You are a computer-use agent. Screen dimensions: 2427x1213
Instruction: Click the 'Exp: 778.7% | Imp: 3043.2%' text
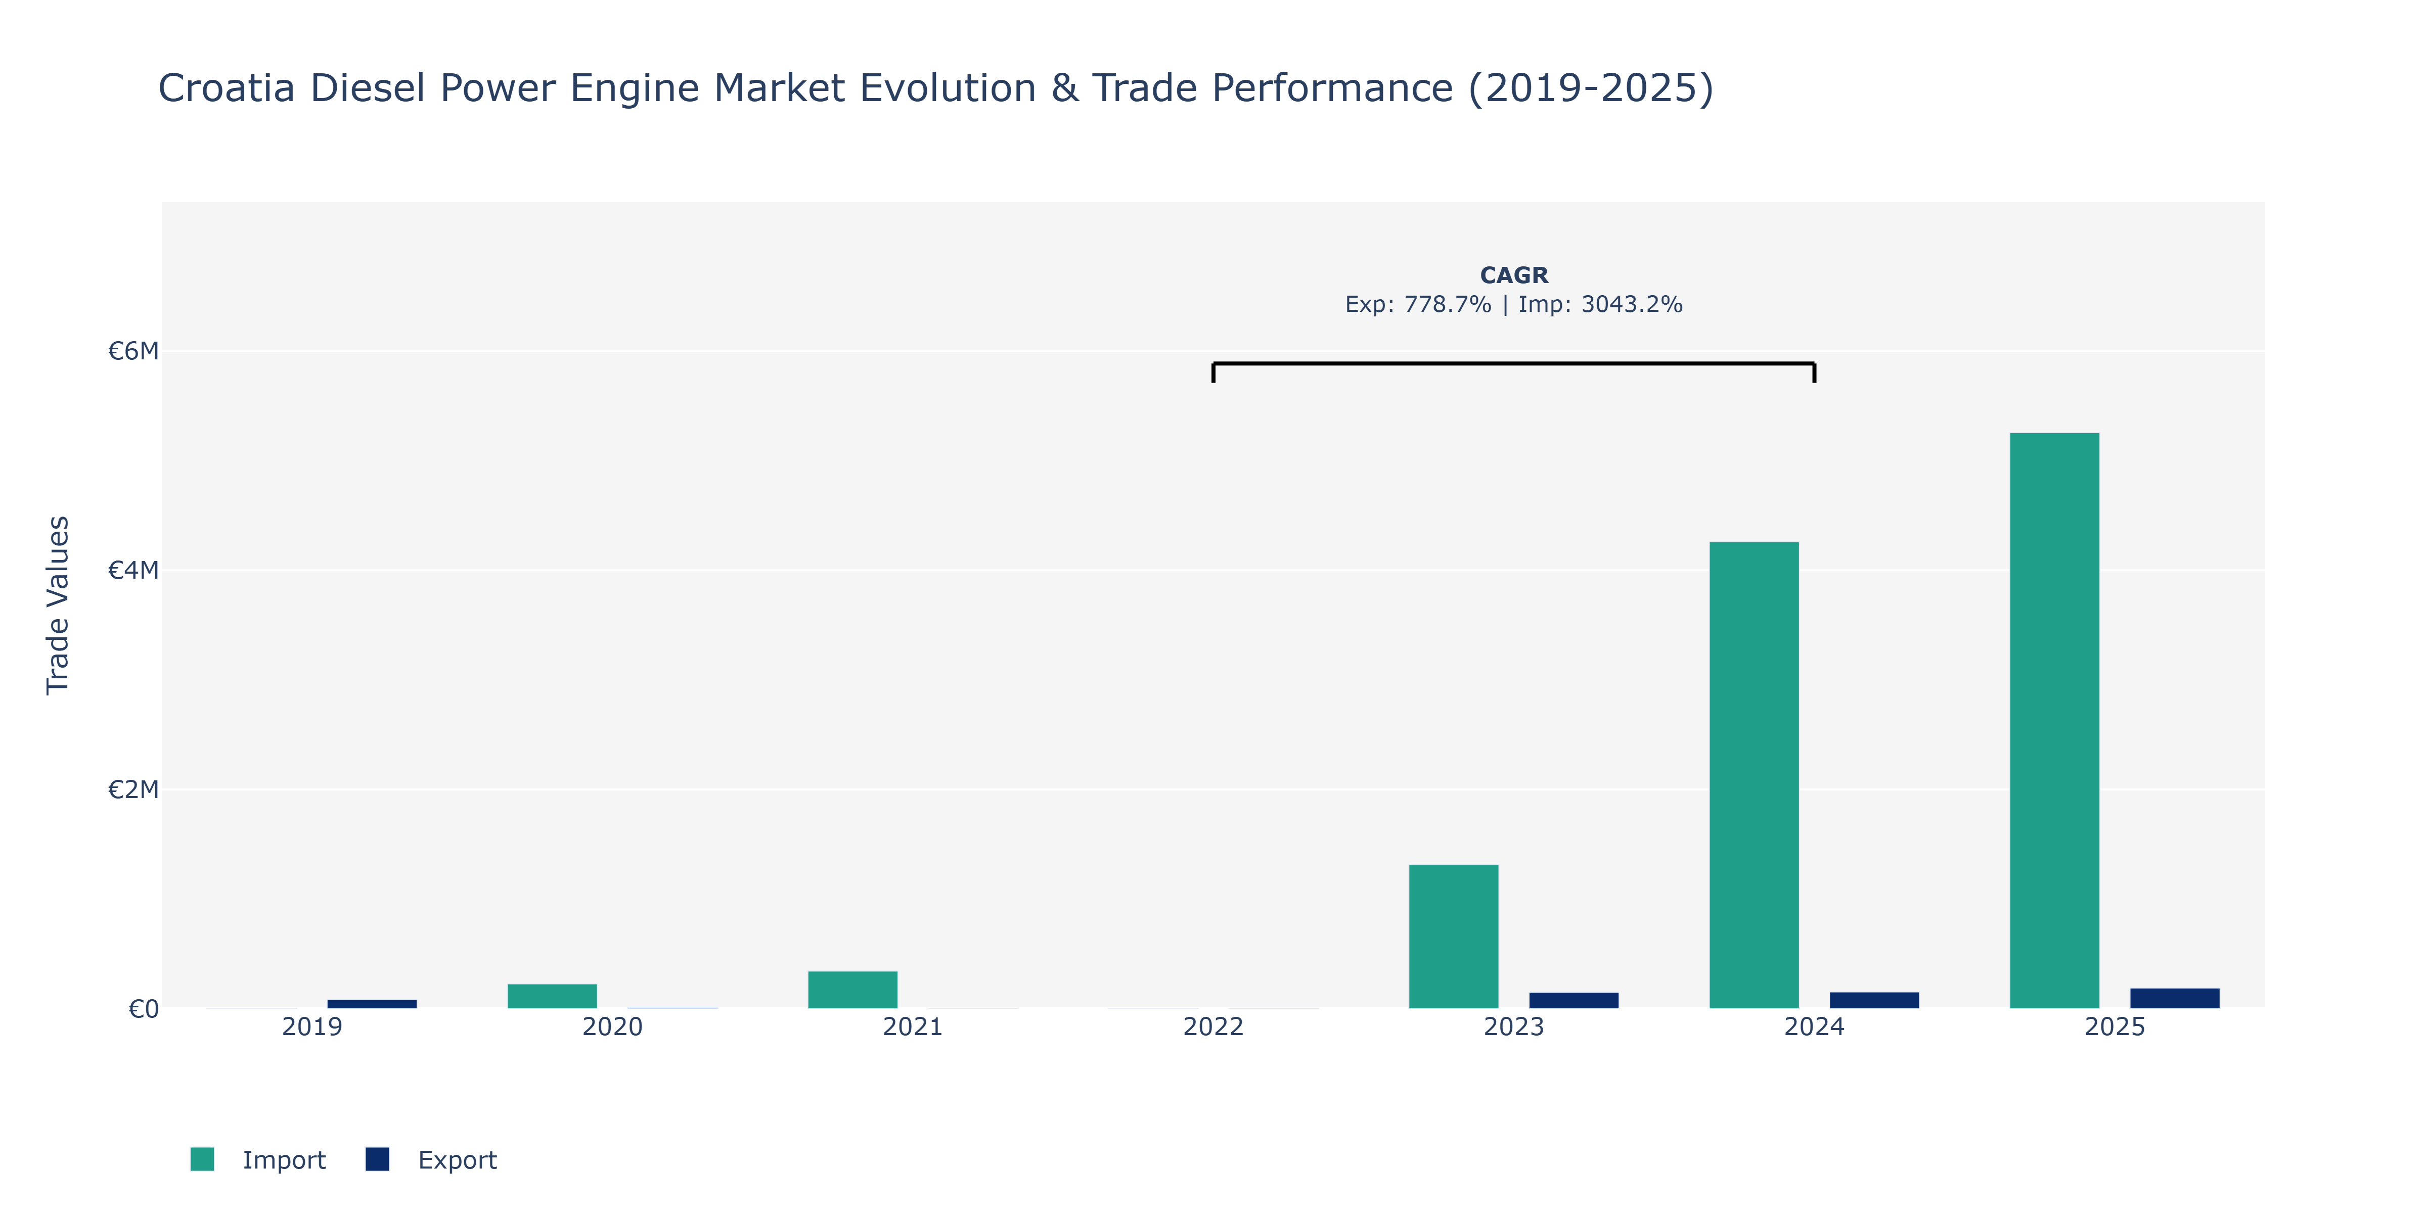coord(1514,304)
